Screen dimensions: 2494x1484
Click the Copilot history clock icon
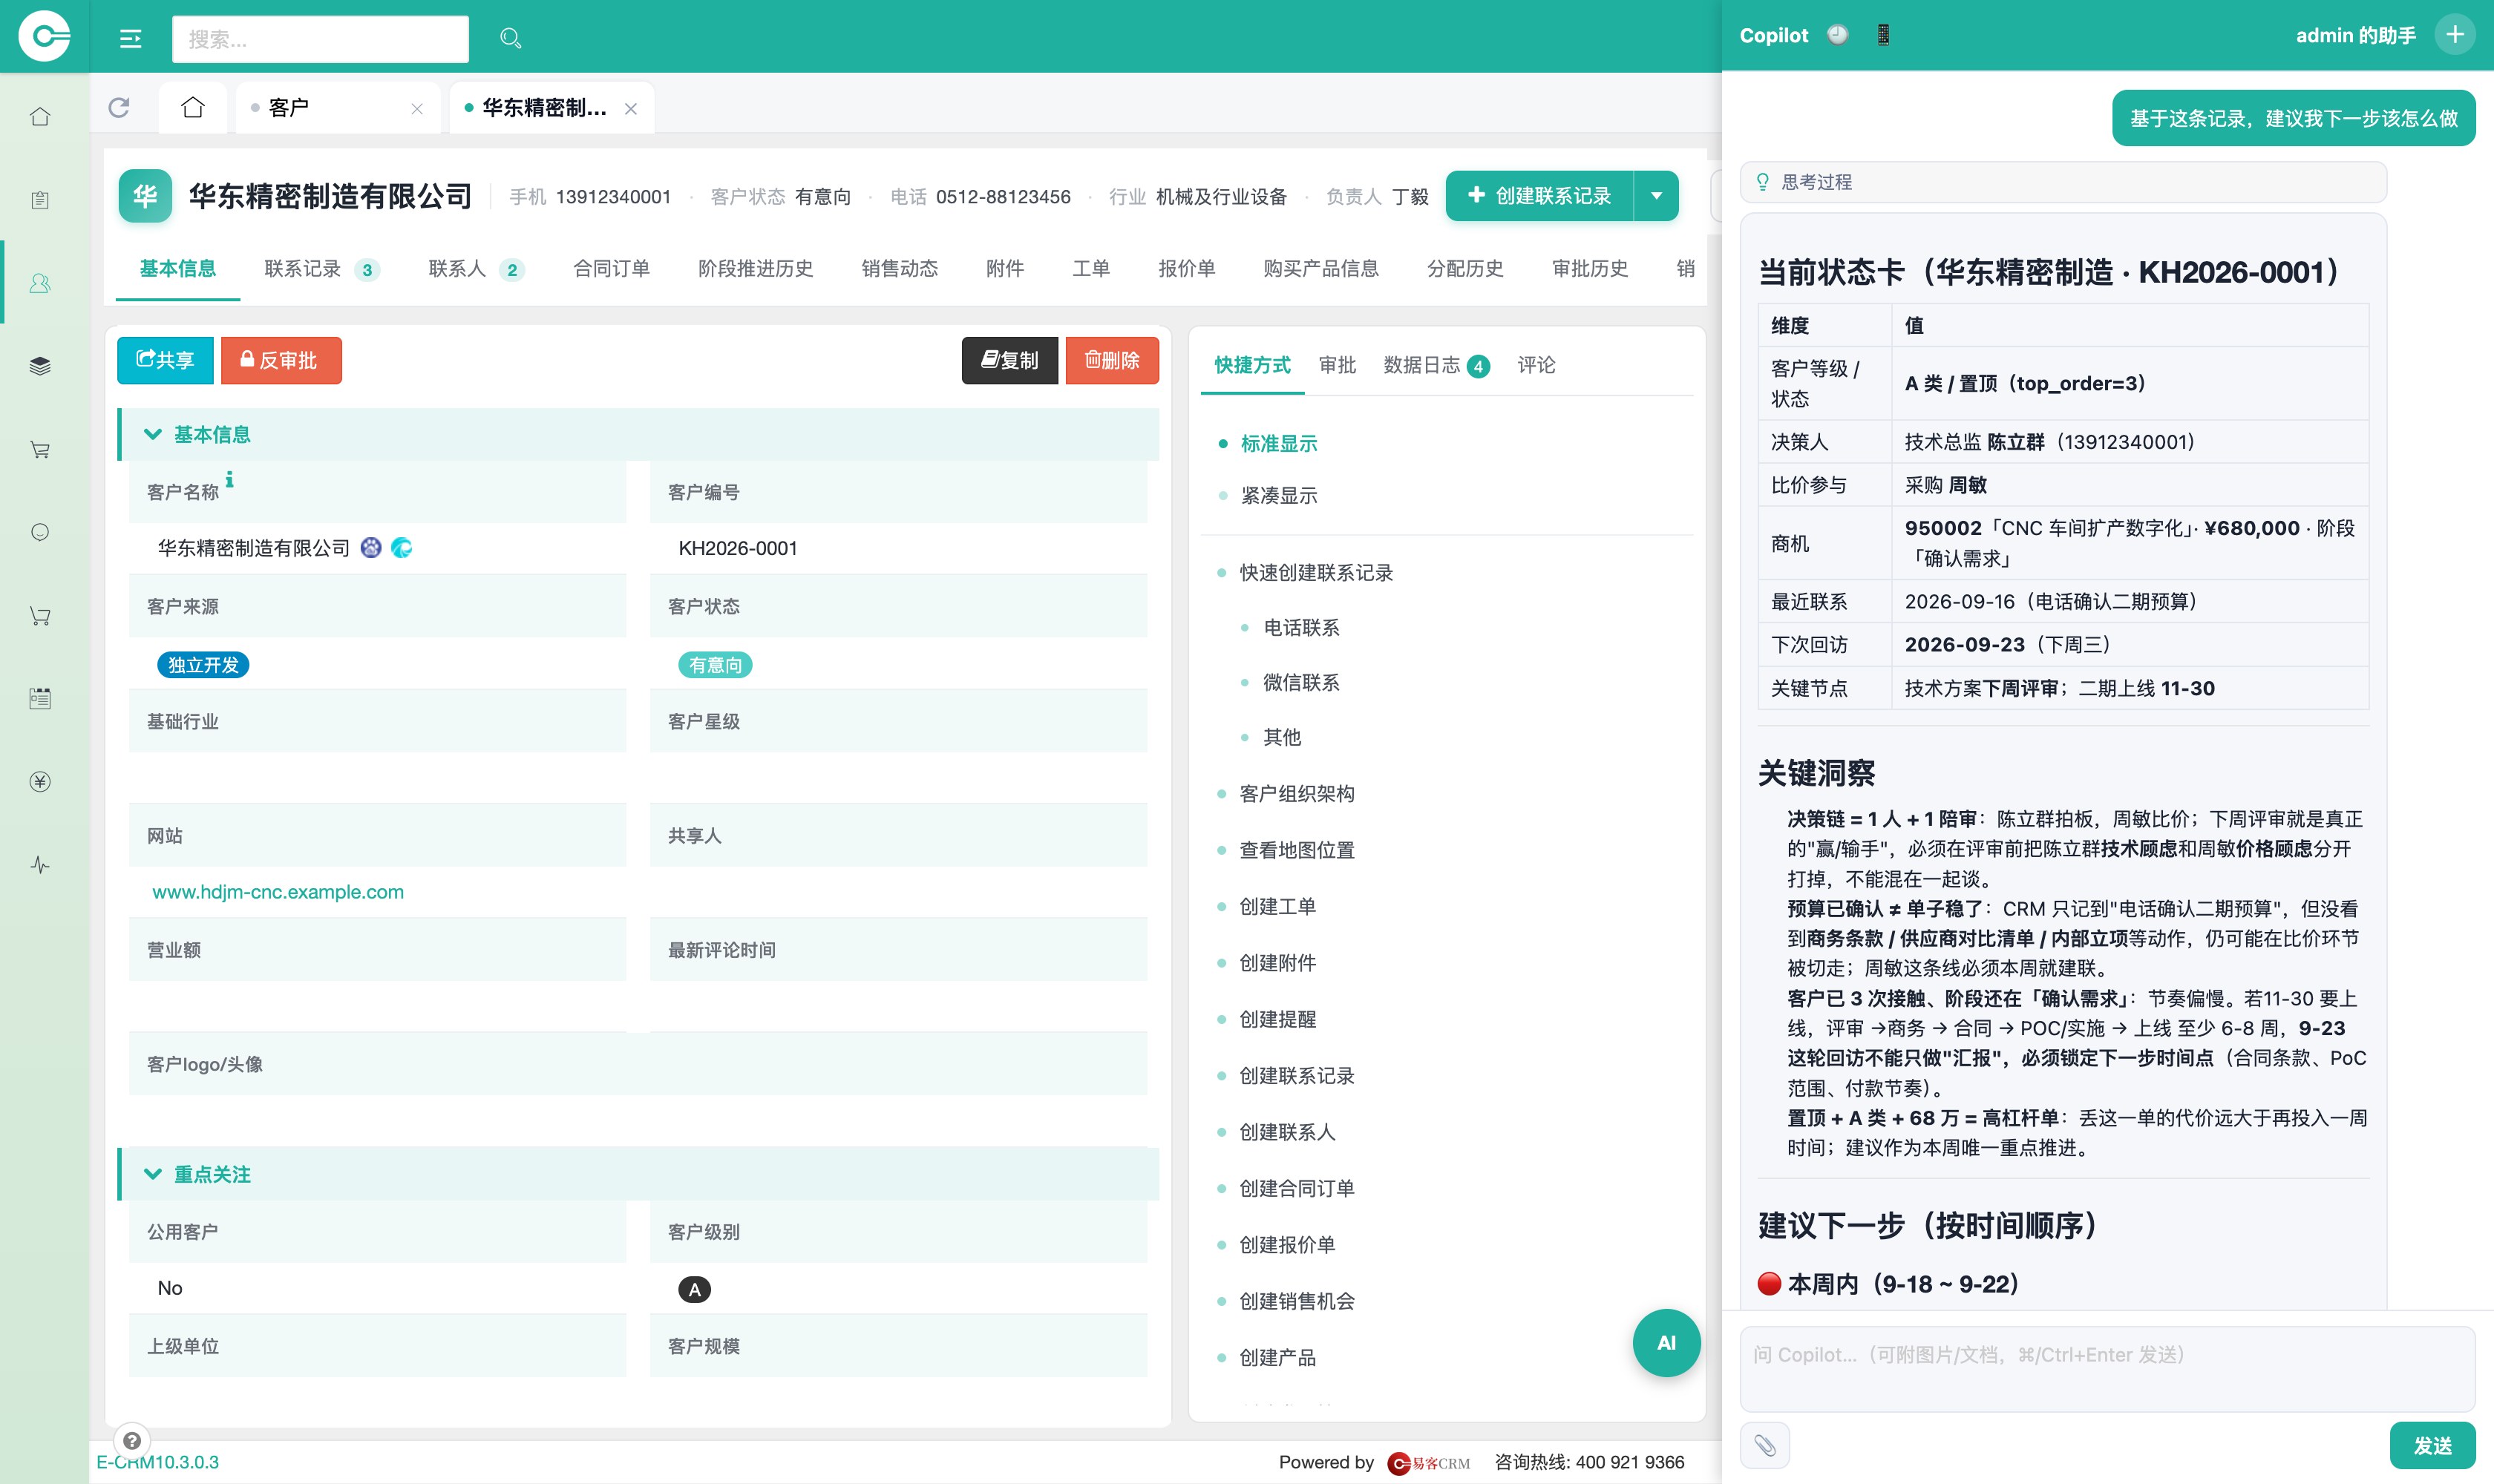1837,35
